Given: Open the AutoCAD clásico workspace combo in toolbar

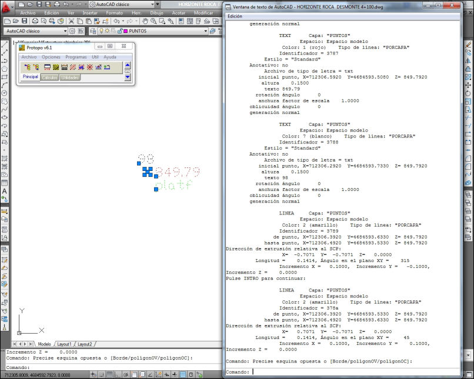Looking at the screenshot, I should click(x=35, y=31).
